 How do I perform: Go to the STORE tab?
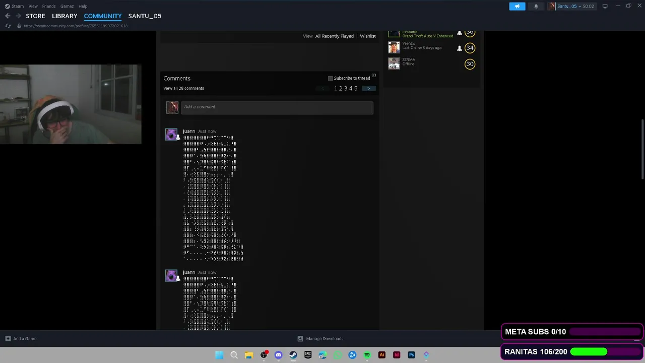coord(35,16)
